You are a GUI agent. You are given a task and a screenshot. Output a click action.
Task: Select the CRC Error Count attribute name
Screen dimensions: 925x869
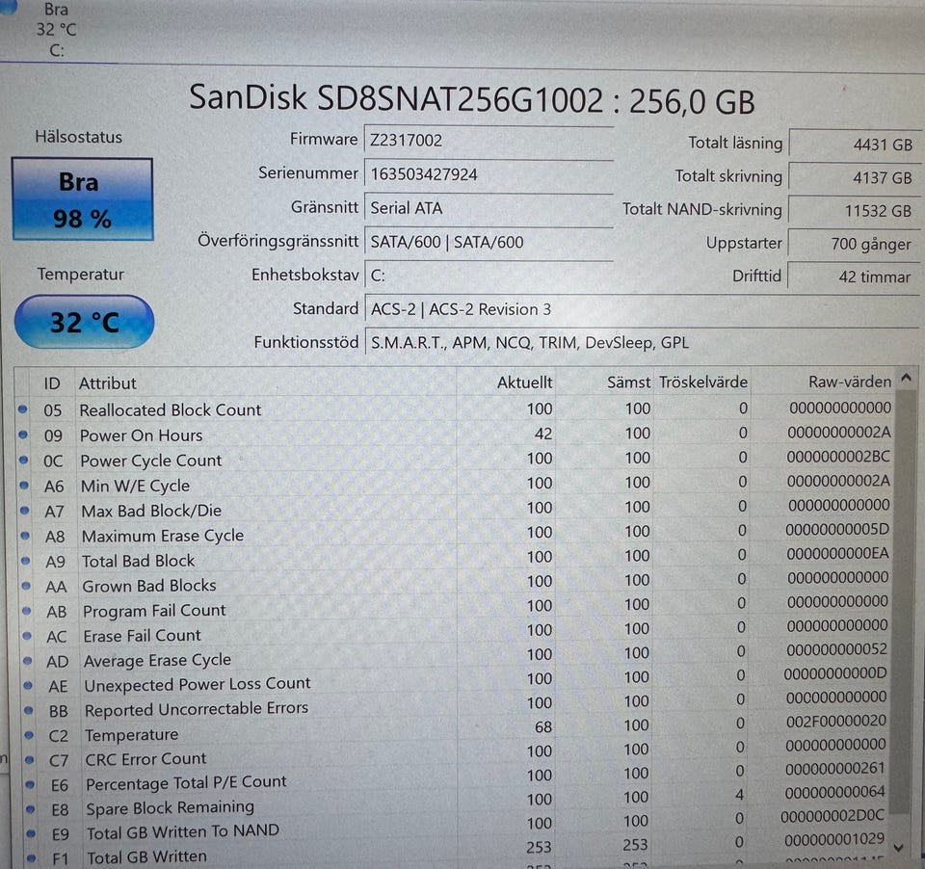[x=146, y=759]
